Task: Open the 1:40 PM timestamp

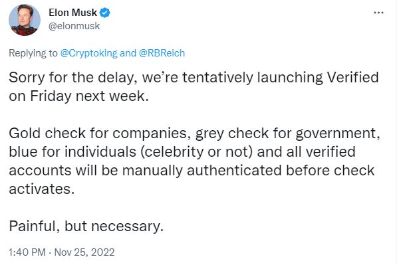Action: pos(27,252)
